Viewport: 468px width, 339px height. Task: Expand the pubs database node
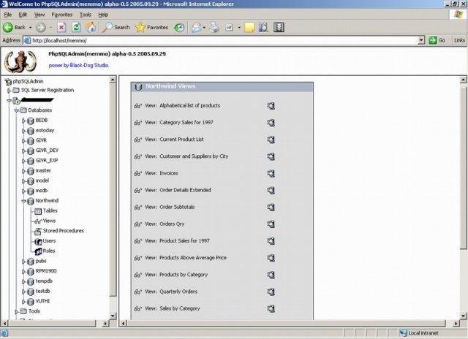[x=23, y=261]
